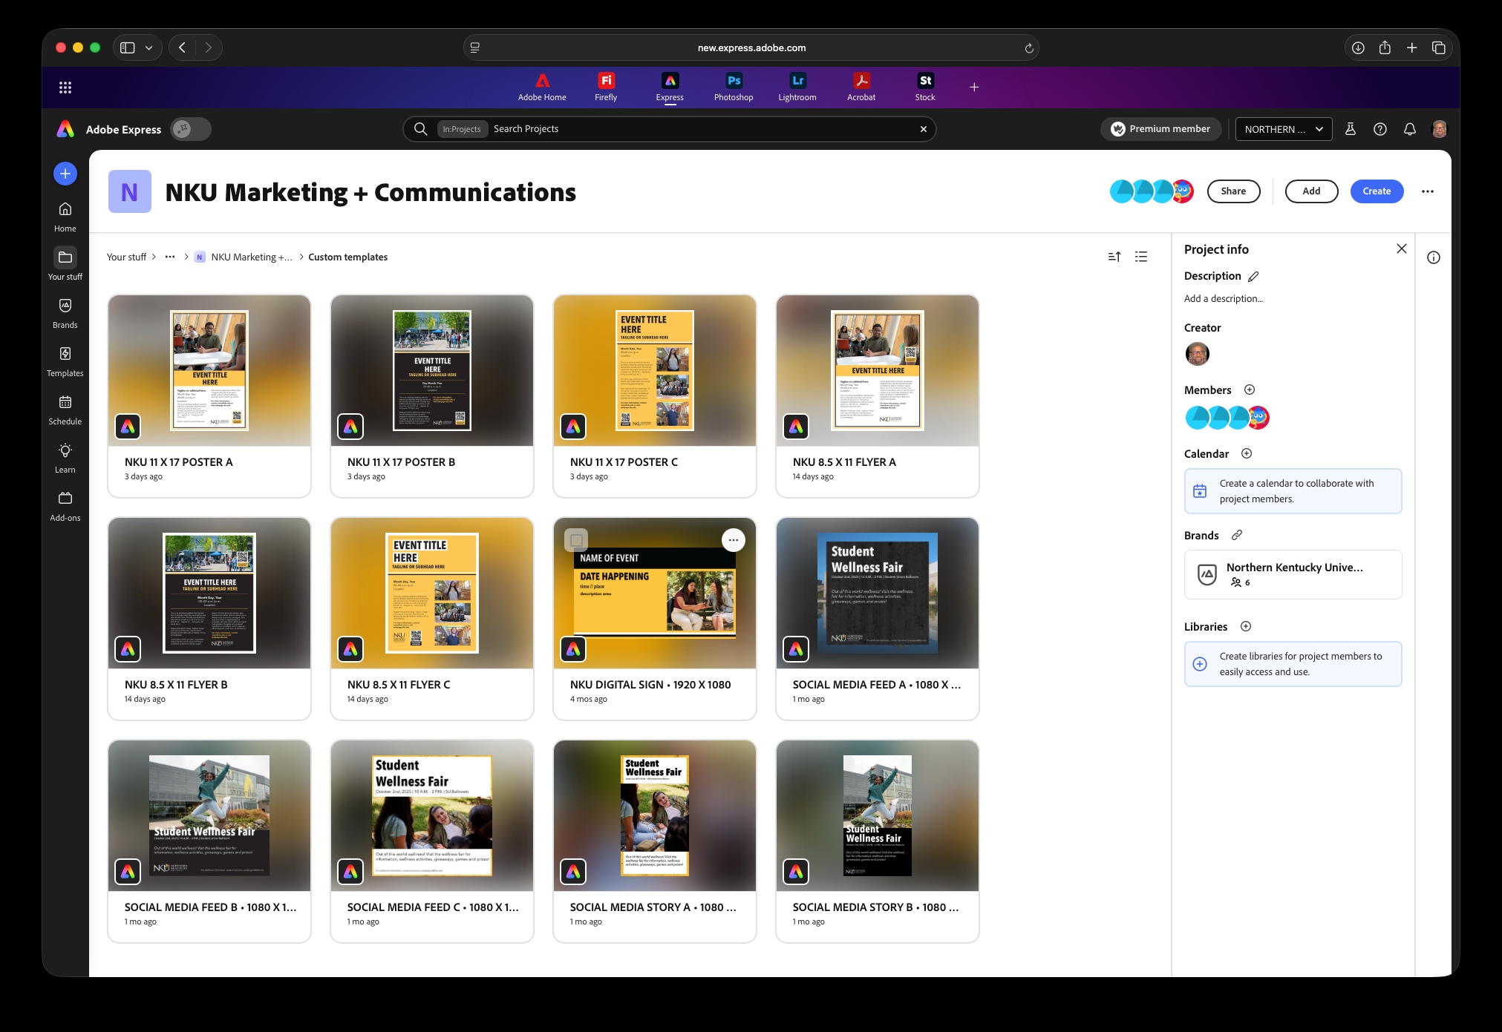Open Add-ons in the sidebar
Viewport: 1502px width, 1032px height.
[65, 499]
